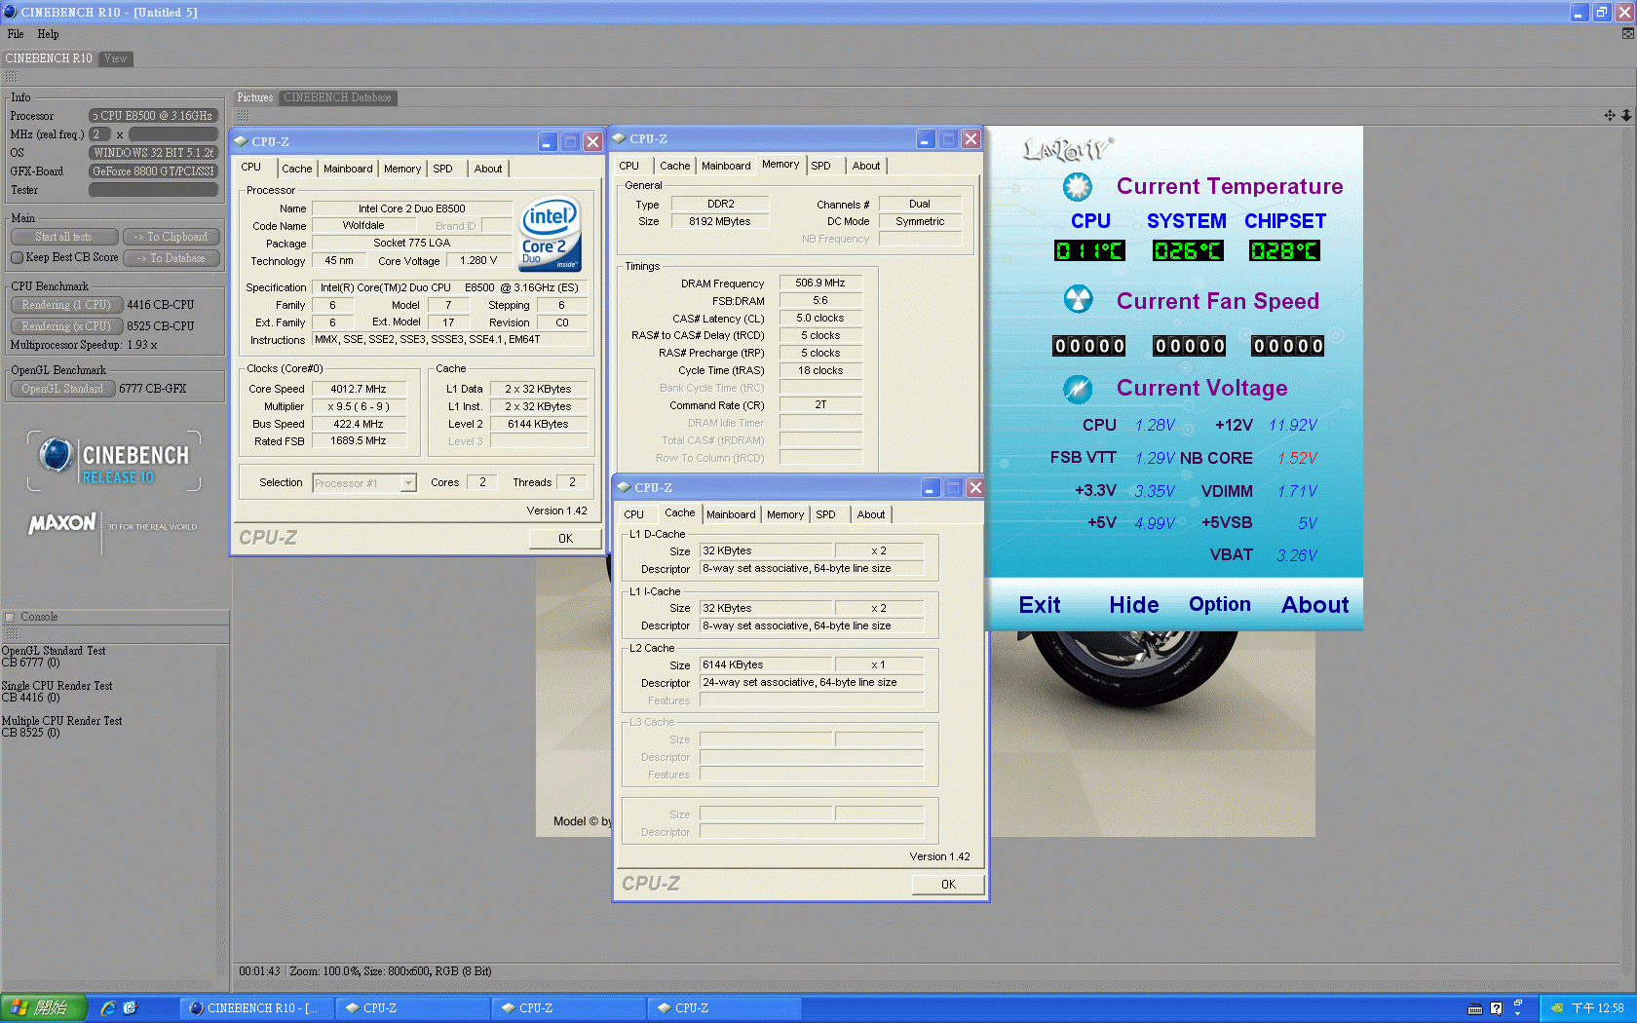This screenshot has width=1637, height=1023.
Task: Open the Help menu
Action: point(48,34)
